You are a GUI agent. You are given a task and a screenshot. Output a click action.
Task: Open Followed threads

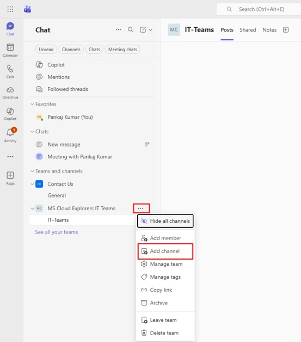(x=91, y=89)
